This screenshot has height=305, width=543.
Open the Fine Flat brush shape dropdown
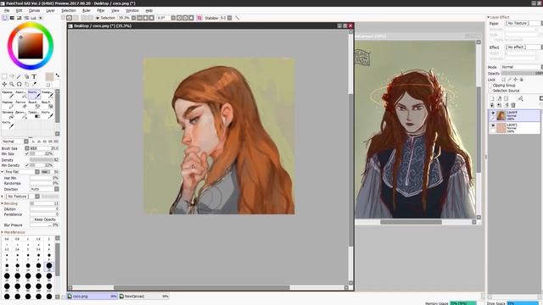click(x=22, y=172)
